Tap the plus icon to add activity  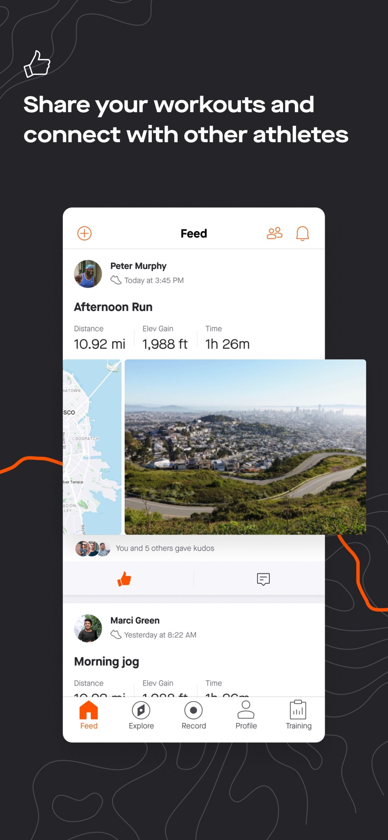tap(84, 233)
